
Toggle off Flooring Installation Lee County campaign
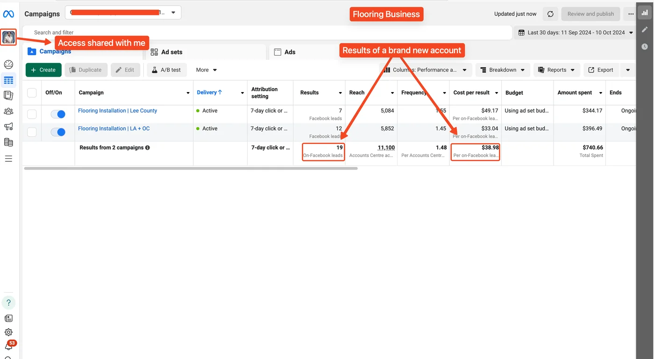pyautogui.click(x=58, y=114)
